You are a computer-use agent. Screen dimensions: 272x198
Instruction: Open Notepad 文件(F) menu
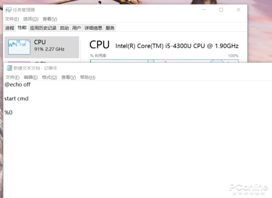tap(12, 77)
